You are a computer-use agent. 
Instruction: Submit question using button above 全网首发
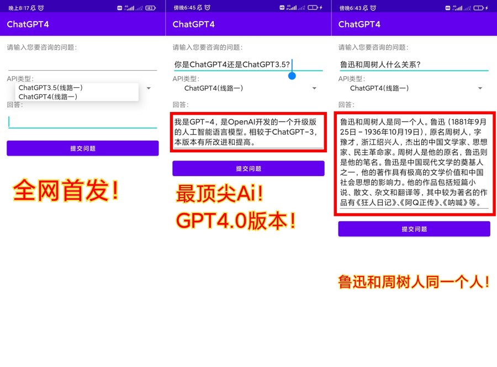(82, 148)
